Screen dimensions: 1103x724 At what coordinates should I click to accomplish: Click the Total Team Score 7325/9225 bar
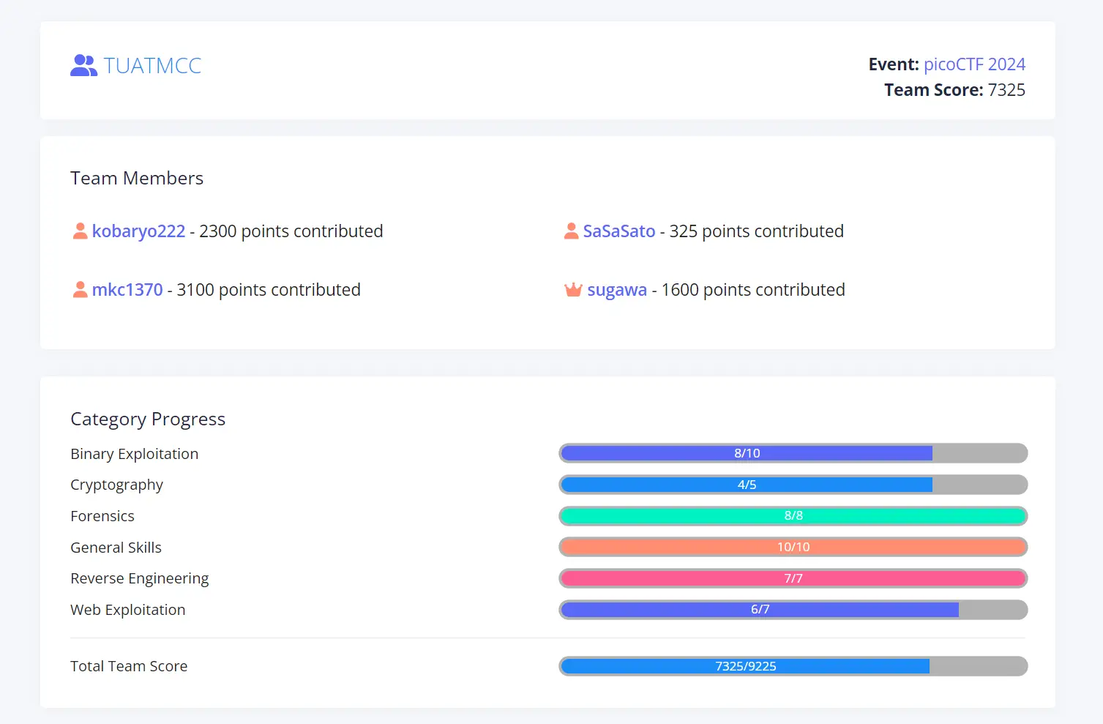793,666
